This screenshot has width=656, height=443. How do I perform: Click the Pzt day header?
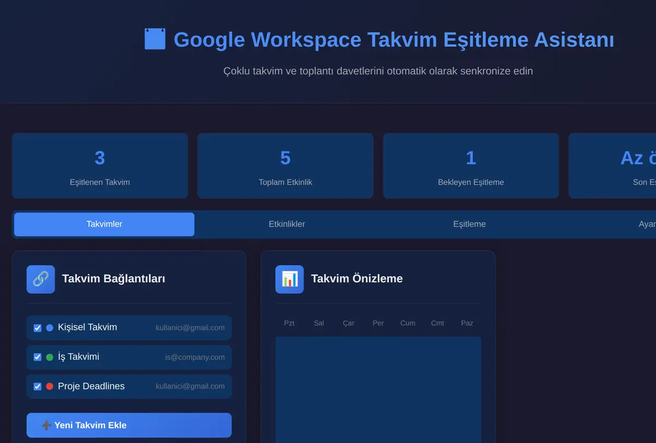click(x=289, y=323)
